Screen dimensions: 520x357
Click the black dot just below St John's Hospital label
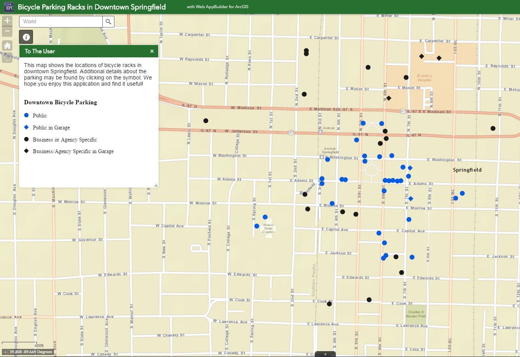[x=406, y=78]
